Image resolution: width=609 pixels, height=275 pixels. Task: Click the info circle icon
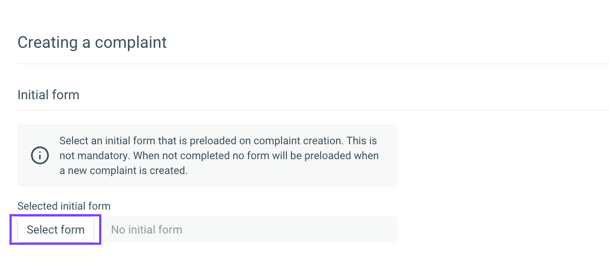tap(40, 156)
